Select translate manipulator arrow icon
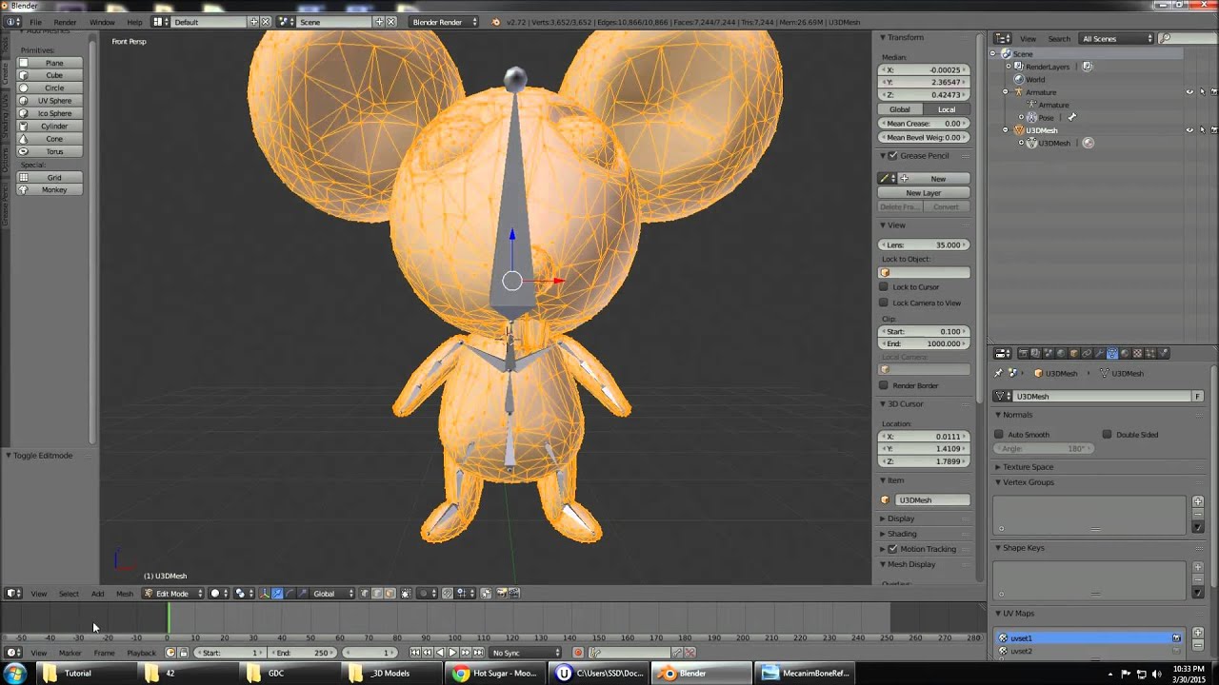Viewport: 1219px width, 685px height. [x=277, y=594]
